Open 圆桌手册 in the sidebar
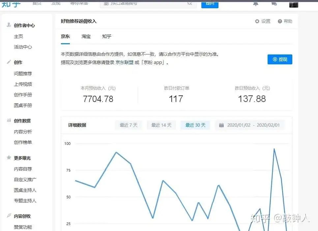The width and height of the screenshot is (318, 231). coord(23,105)
